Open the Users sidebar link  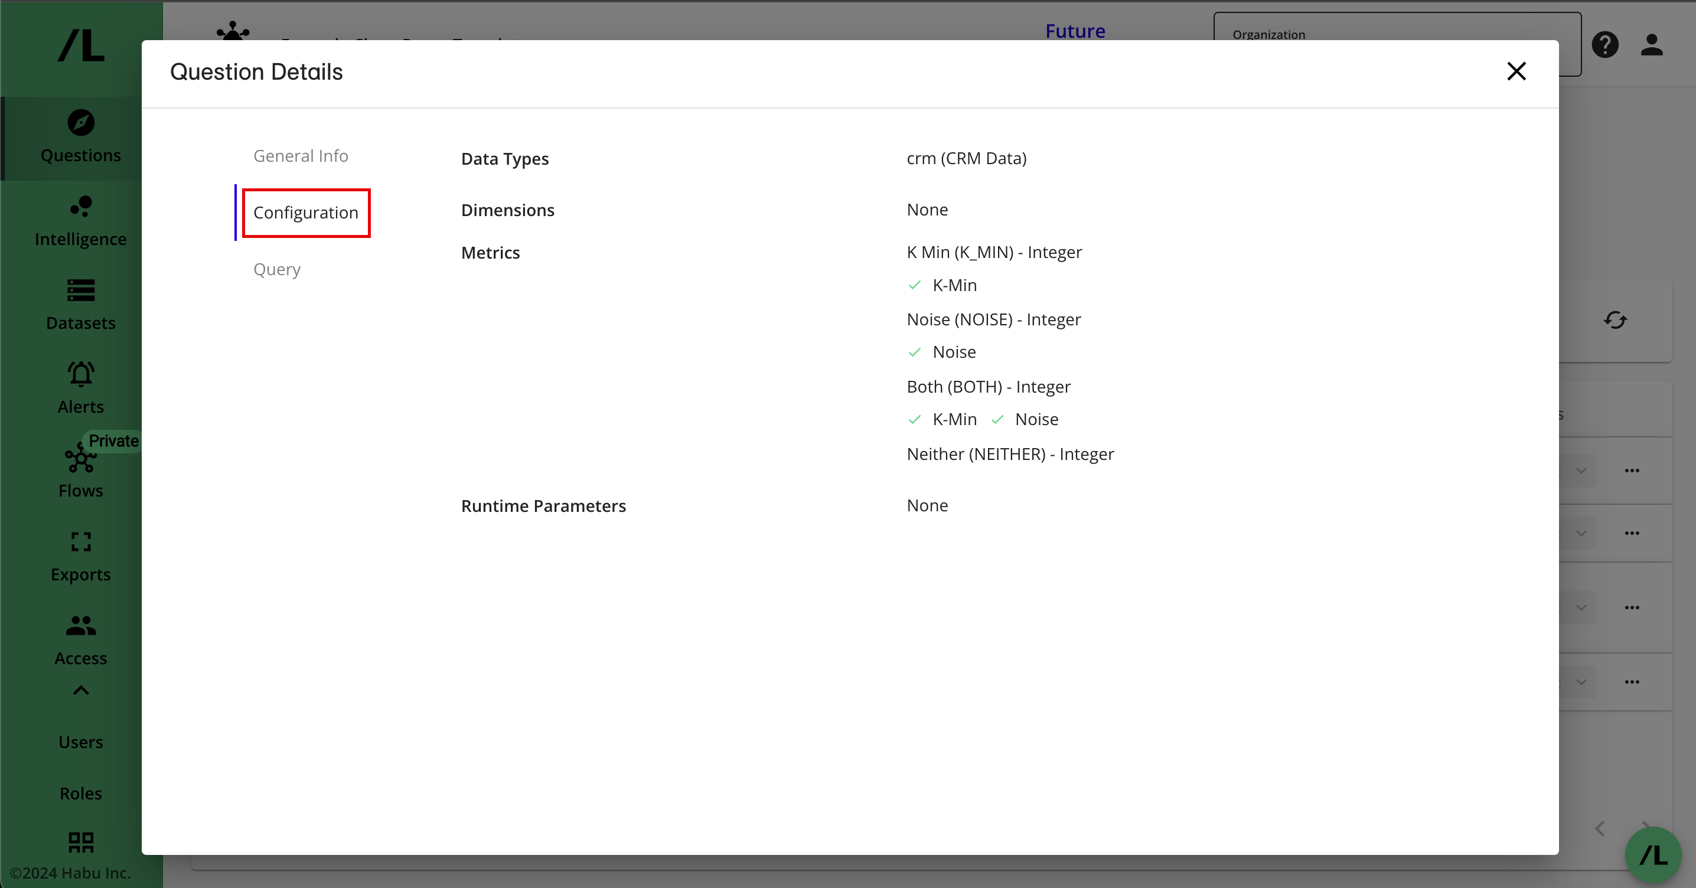coord(80,742)
